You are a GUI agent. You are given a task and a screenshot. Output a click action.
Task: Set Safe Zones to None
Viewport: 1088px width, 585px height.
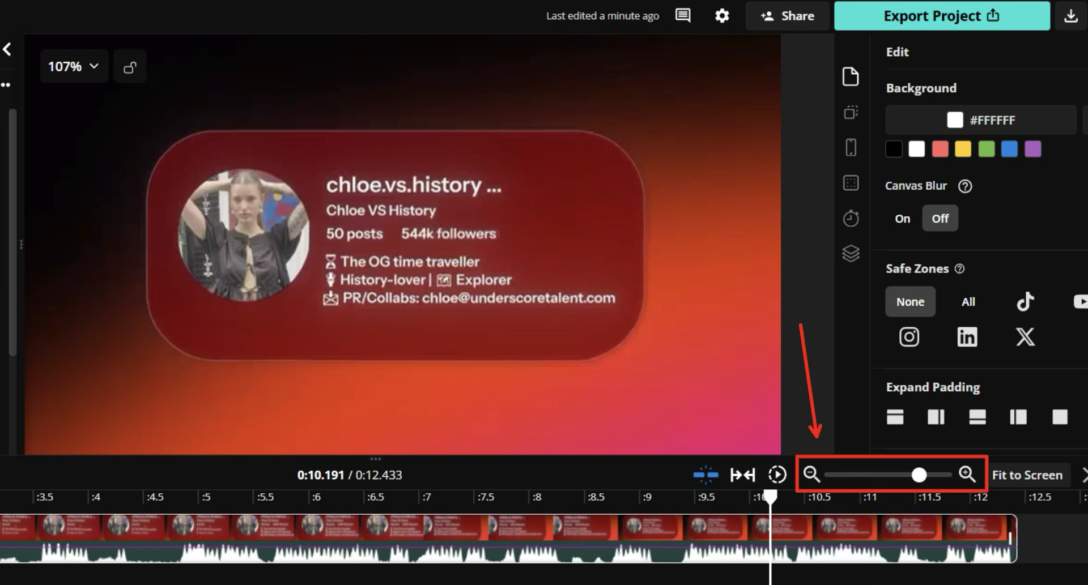pyautogui.click(x=910, y=302)
